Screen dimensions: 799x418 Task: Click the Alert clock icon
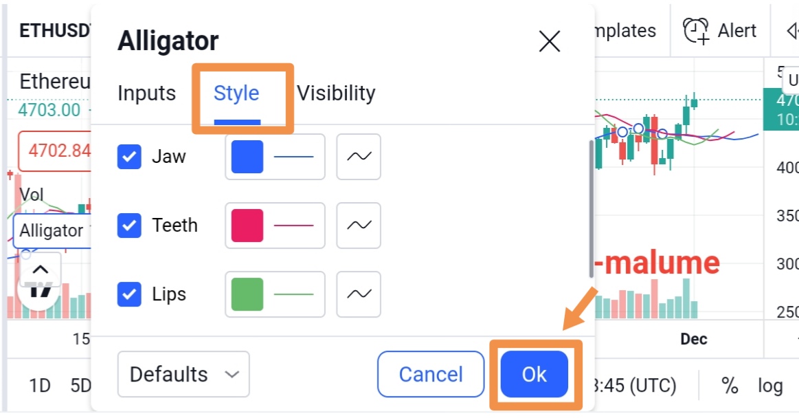pos(696,31)
